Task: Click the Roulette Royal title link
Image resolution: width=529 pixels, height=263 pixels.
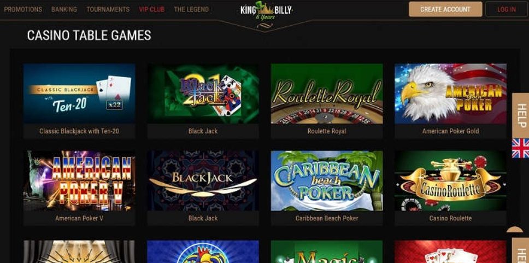Action: (x=327, y=131)
